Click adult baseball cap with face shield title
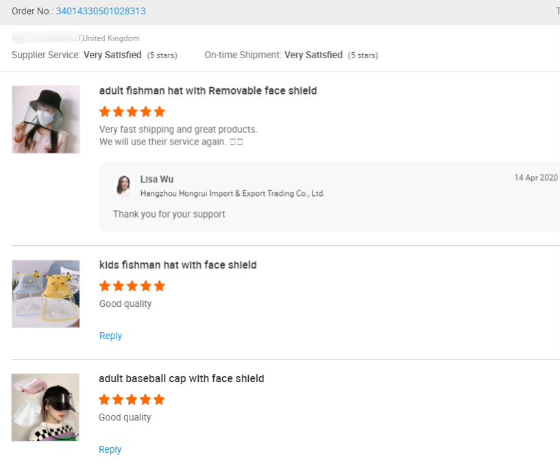This screenshot has height=463, width=560. click(x=181, y=379)
